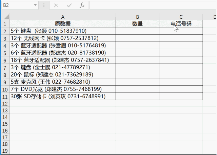The image size is (217, 155).
Task: Select empty cell B2 under 数量
Action: click(x=137, y=31)
